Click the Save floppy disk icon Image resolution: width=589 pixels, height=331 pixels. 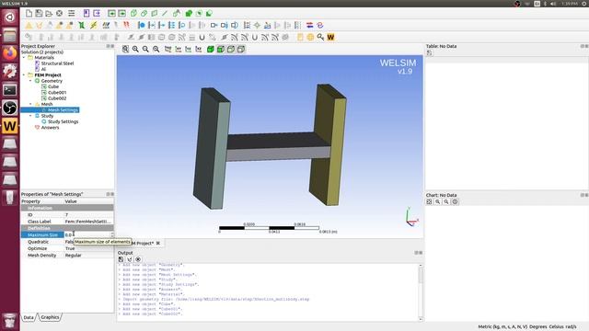(x=39, y=14)
